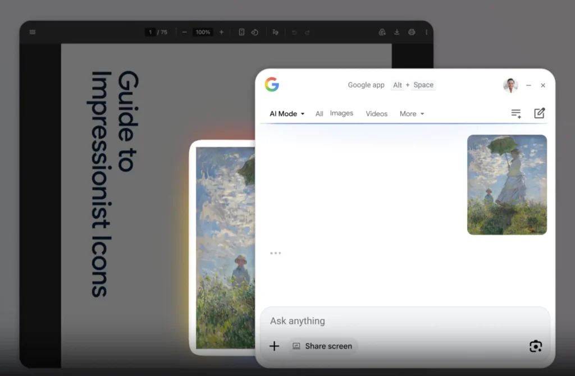The image size is (575, 376).
Task: Click the plus icon to add attachment
Action: (x=274, y=346)
